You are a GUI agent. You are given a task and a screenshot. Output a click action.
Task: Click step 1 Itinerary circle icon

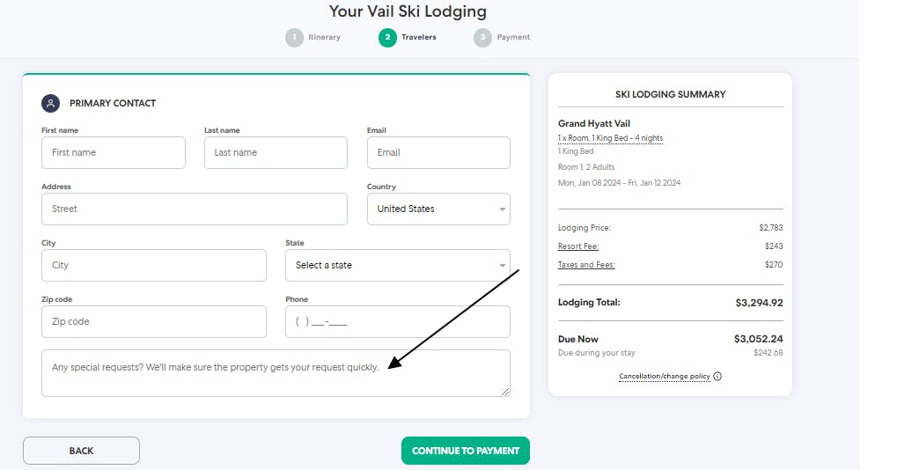[294, 38]
